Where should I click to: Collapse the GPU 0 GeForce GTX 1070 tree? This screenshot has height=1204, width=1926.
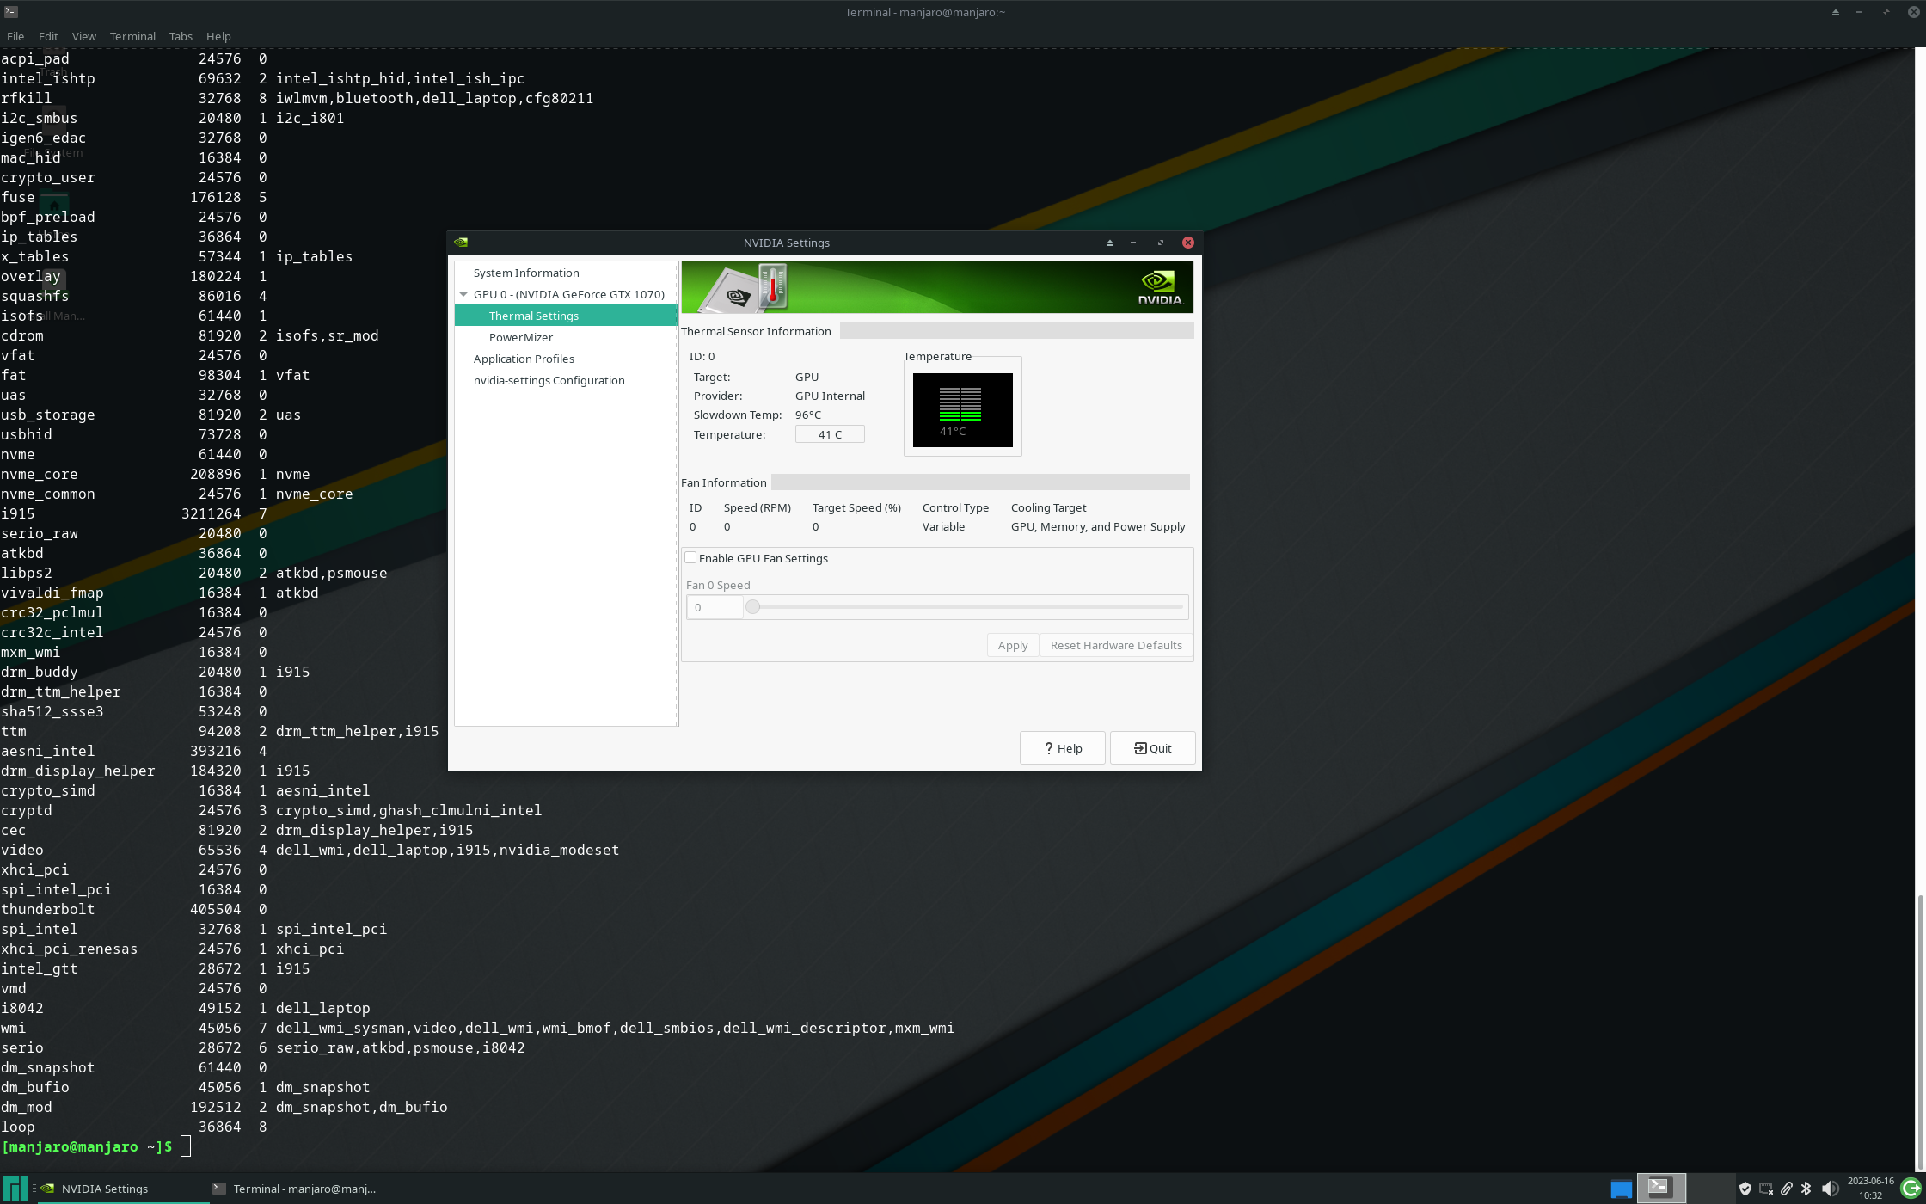463,294
